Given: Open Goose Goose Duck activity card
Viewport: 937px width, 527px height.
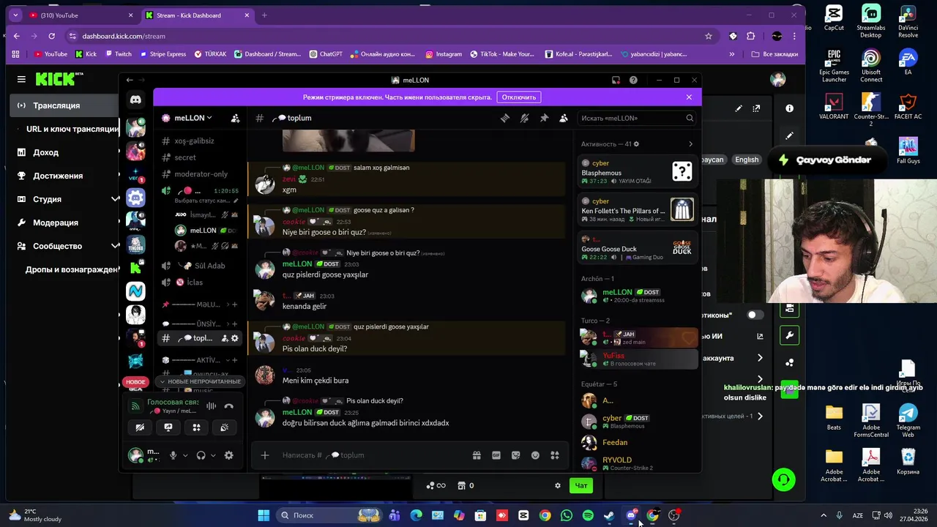Looking at the screenshot, I should pos(636,248).
